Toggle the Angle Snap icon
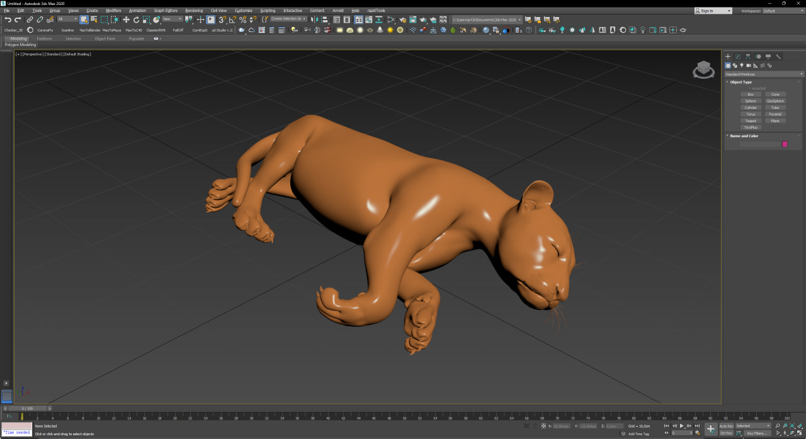The width and height of the screenshot is (806, 439). pos(232,20)
